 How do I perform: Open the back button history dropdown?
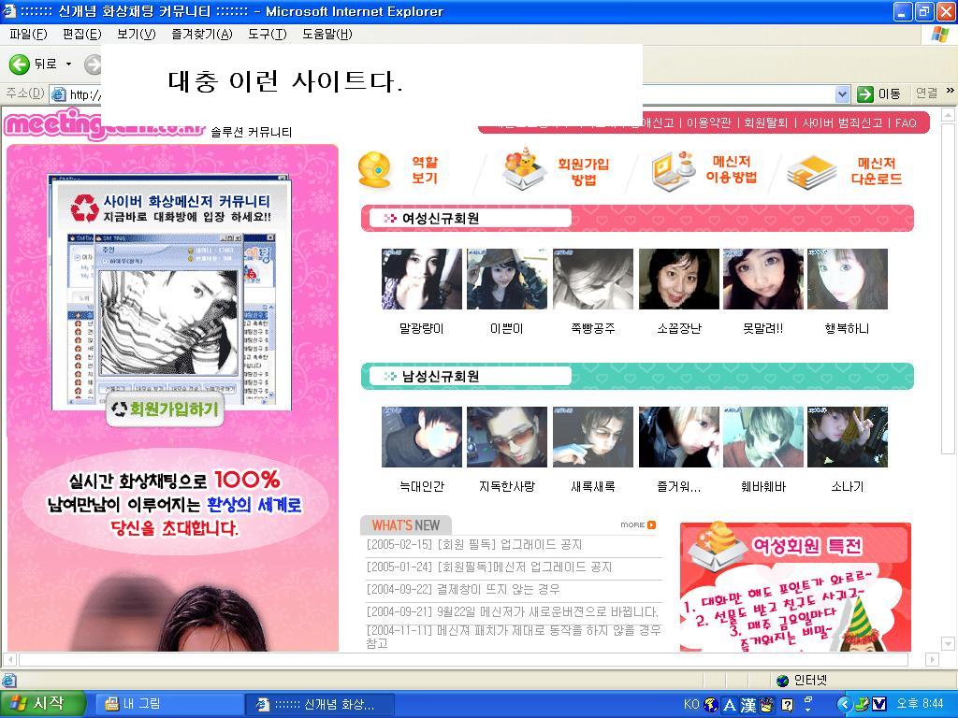tap(68, 65)
